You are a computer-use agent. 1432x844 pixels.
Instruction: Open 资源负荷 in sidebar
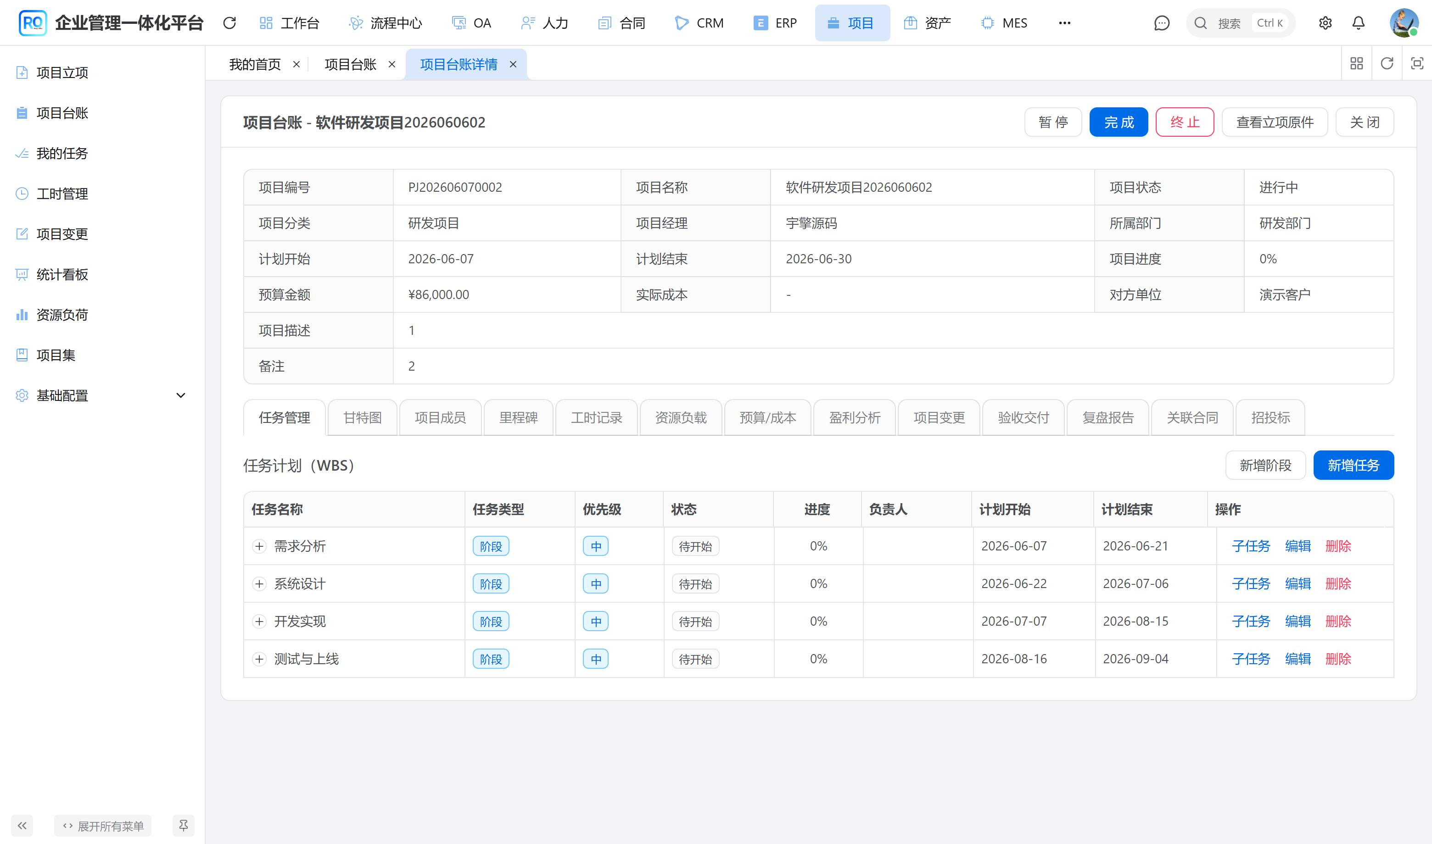coord(62,315)
